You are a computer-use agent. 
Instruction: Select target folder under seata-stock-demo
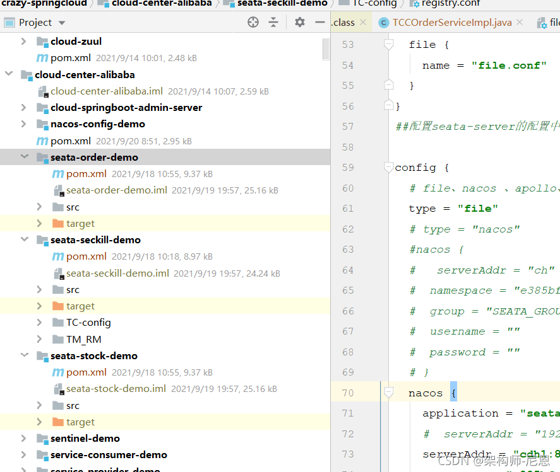click(x=80, y=422)
